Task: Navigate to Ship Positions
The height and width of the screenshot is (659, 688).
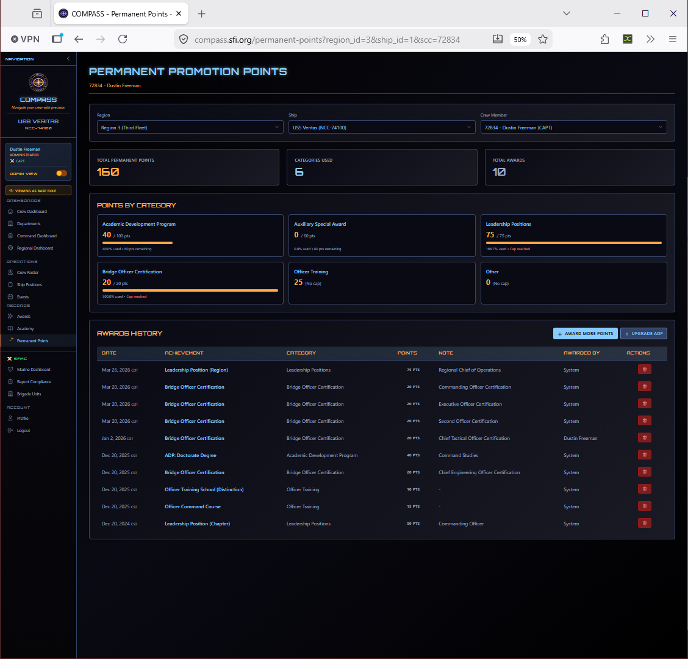Action: tap(29, 285)
